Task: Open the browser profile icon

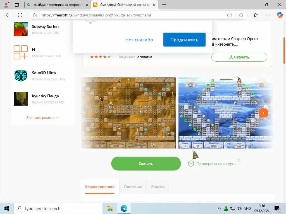Action: tap(6, 5)
